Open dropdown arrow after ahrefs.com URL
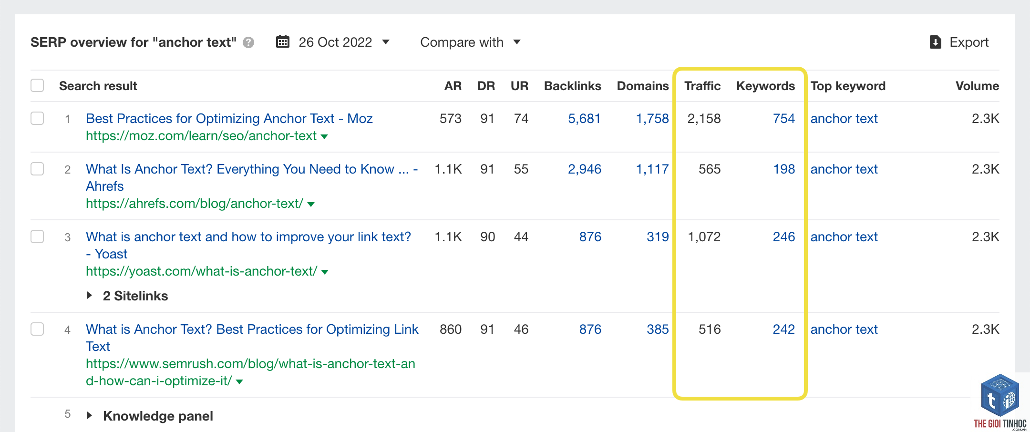This screenshot has width=1030, height=432. (311, 205)
